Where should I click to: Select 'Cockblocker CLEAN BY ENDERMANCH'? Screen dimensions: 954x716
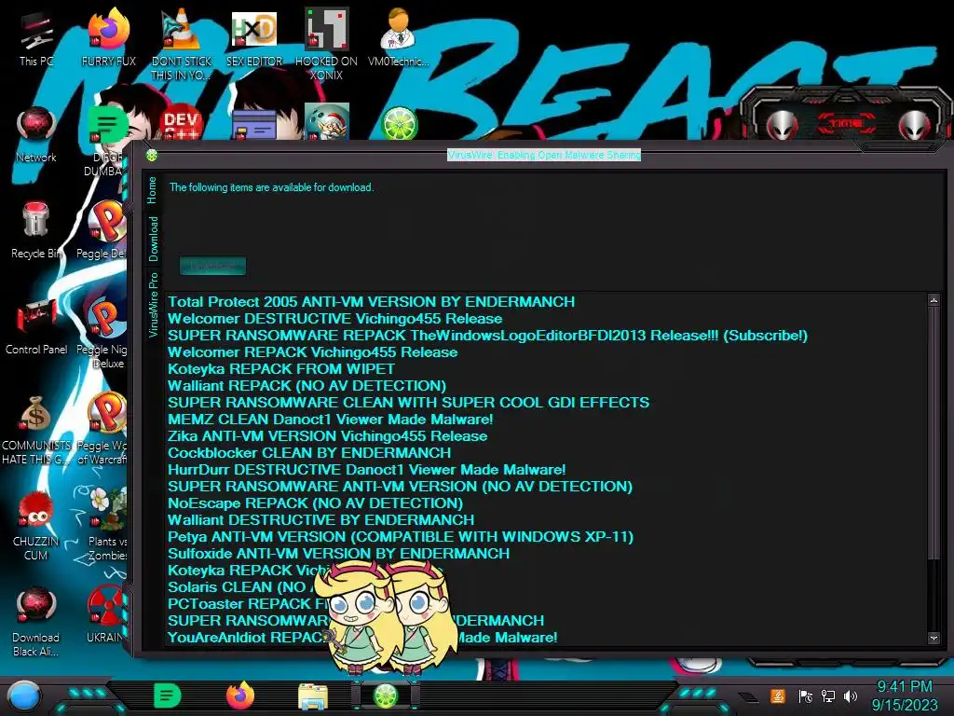coord(309,453)
